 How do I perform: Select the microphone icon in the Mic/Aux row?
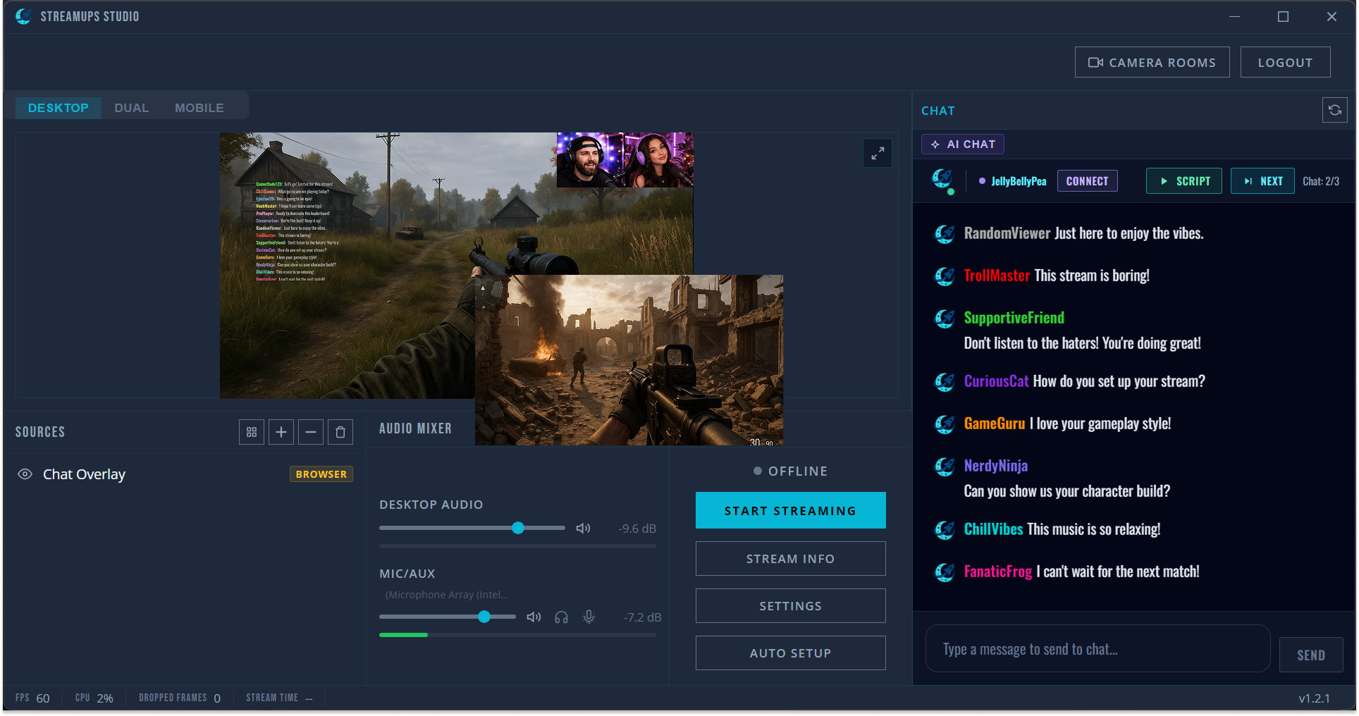(x=589, y=617)
